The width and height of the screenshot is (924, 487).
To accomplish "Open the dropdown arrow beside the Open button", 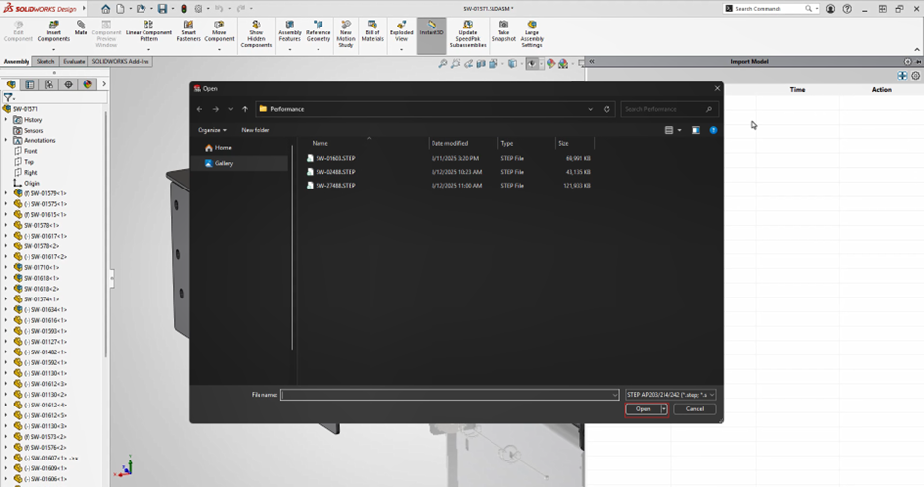I will pos(664,409).
